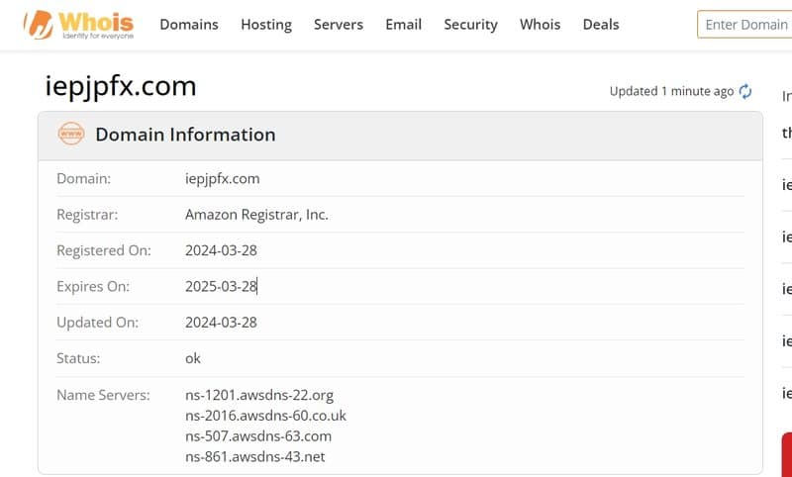Open the Hosting menu

pyautogui.click(x=266, y=24)
